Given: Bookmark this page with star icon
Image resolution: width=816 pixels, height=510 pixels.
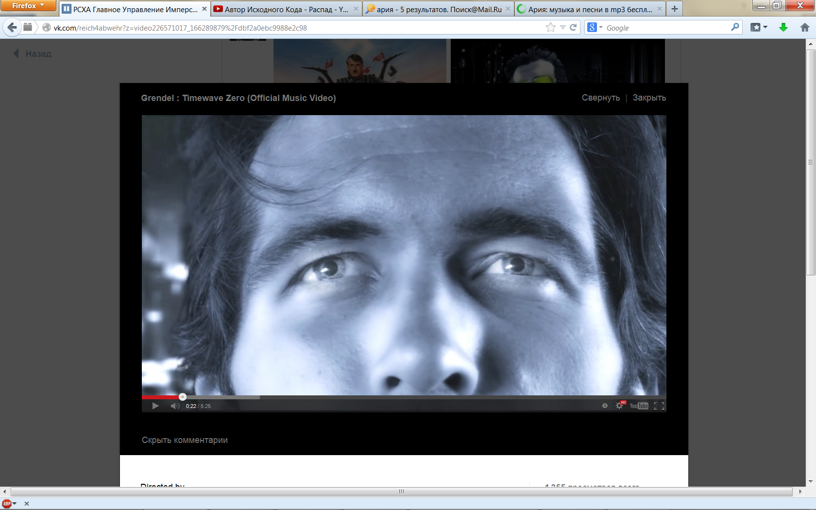Looking at the screenshot, I should 550,28.
